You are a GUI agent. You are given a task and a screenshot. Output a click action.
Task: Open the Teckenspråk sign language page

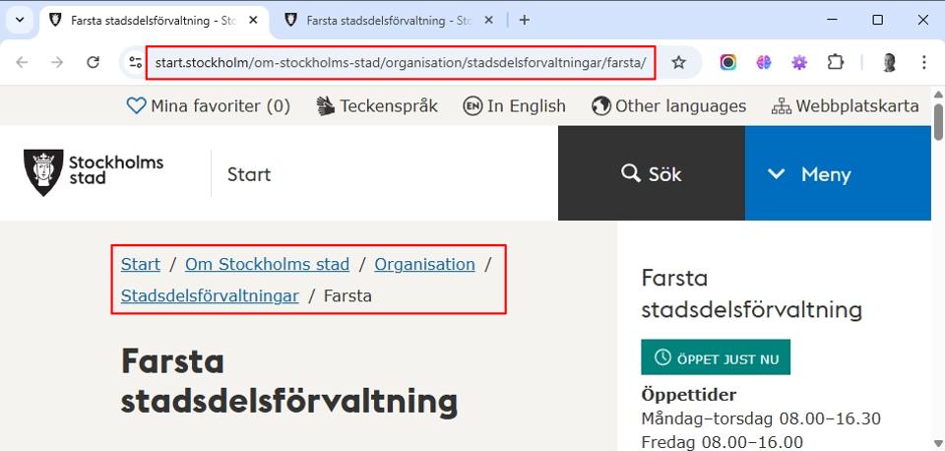coord(377,105)
